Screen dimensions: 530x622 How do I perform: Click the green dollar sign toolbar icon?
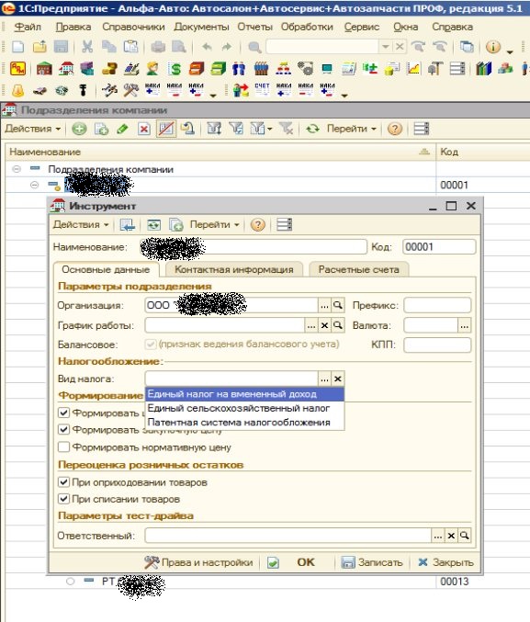pyautogui.click(x=175, y=69)
